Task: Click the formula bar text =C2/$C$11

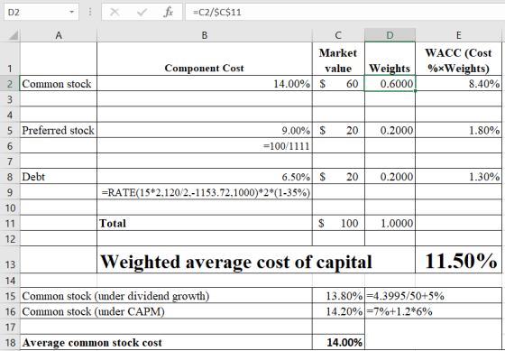Action: coord(216,13)
